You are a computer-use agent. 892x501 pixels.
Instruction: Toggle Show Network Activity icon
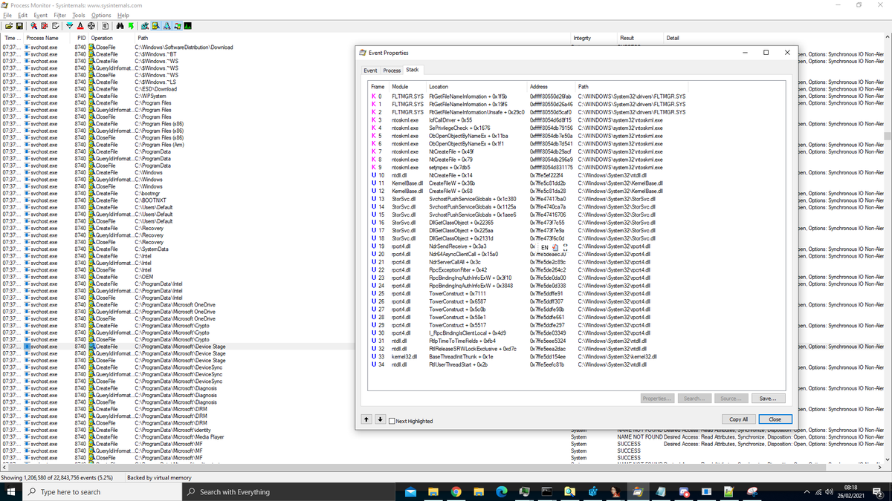click(167, 26)
